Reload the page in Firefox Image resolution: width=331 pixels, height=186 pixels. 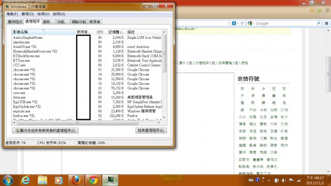pyautogui.click(x=242, y=23)
